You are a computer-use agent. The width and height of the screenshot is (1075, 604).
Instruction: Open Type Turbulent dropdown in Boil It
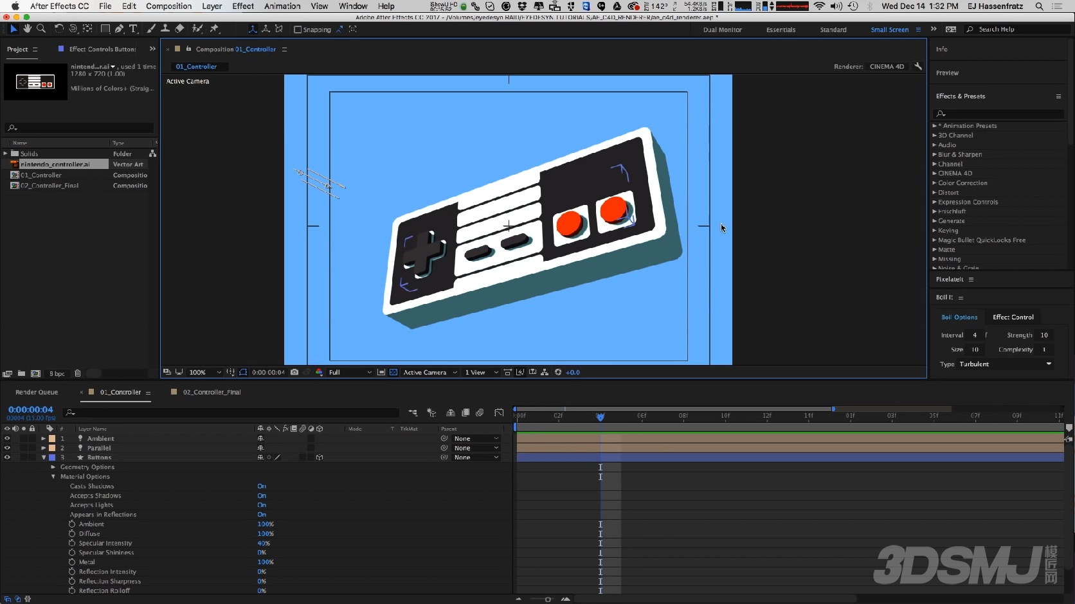1006,364
